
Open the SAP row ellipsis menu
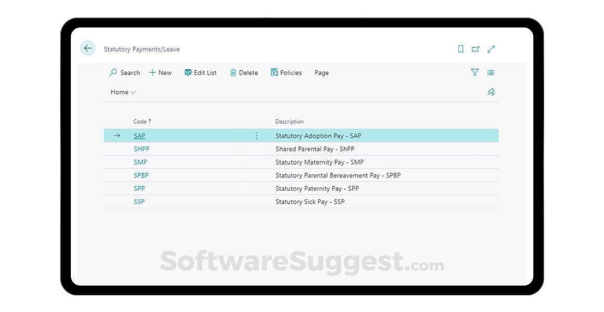(256, 136)
